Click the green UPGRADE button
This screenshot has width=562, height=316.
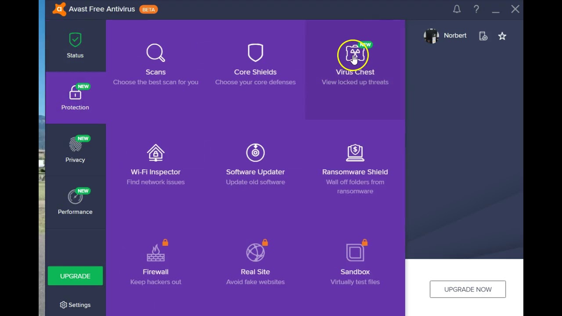tap(75, 276)
